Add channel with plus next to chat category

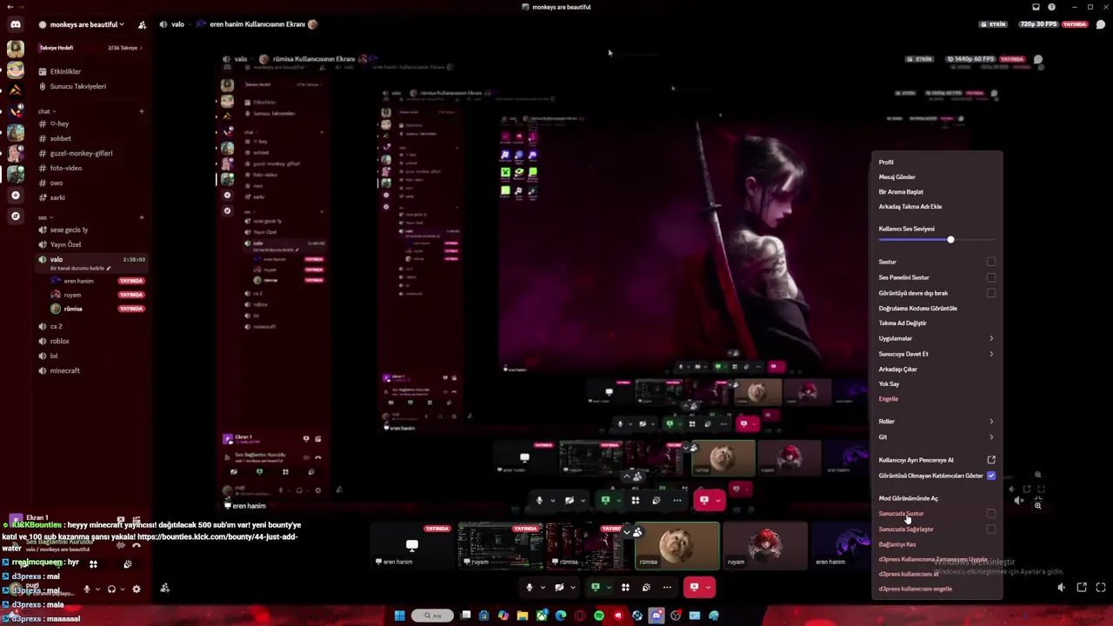[x=141, y=111]
